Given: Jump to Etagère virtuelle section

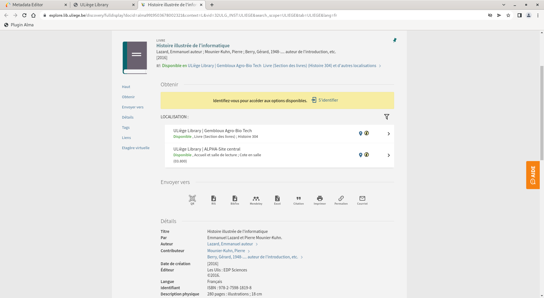Looking at the screenshot, I should [136, 148].
